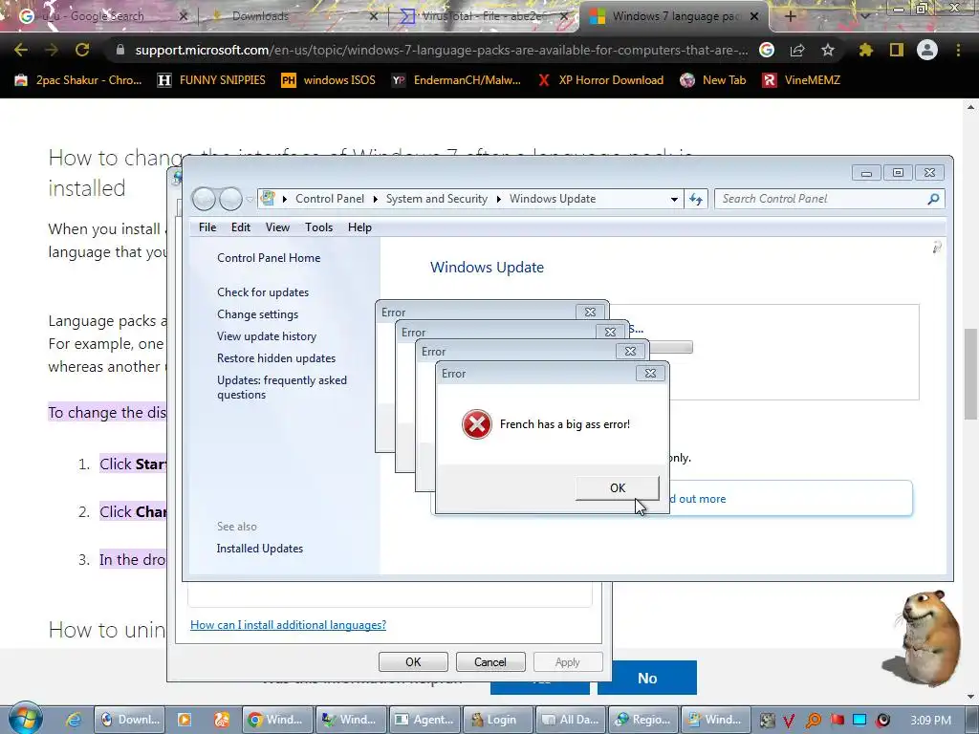
Task: Open the recent pages dropdown arrow
Action: point(250,200)
